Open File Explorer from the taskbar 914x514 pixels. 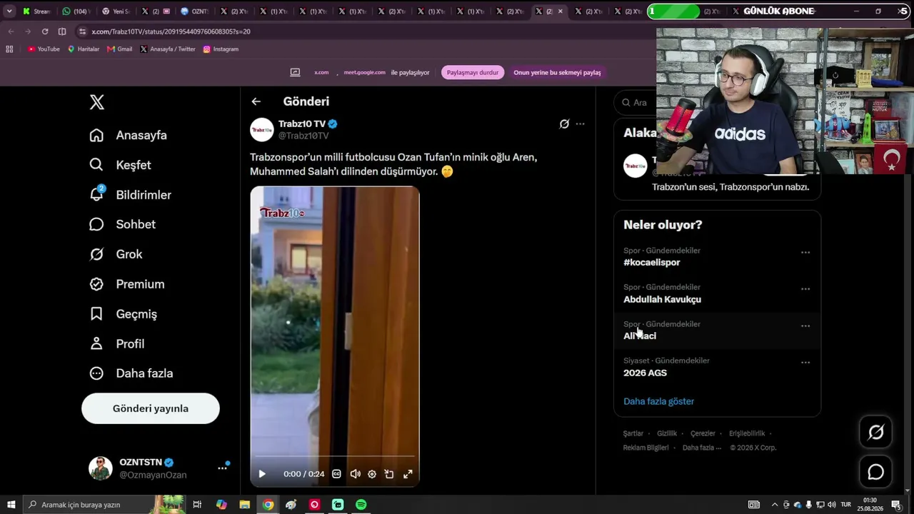pos(244,505)
